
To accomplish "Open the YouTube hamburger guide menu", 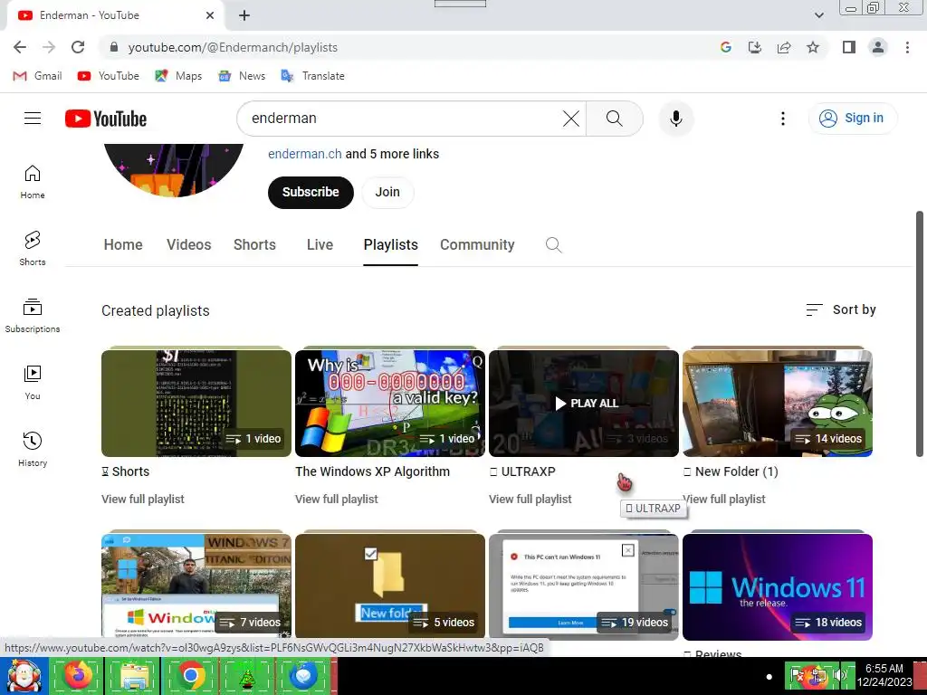I will pos(33,119).
